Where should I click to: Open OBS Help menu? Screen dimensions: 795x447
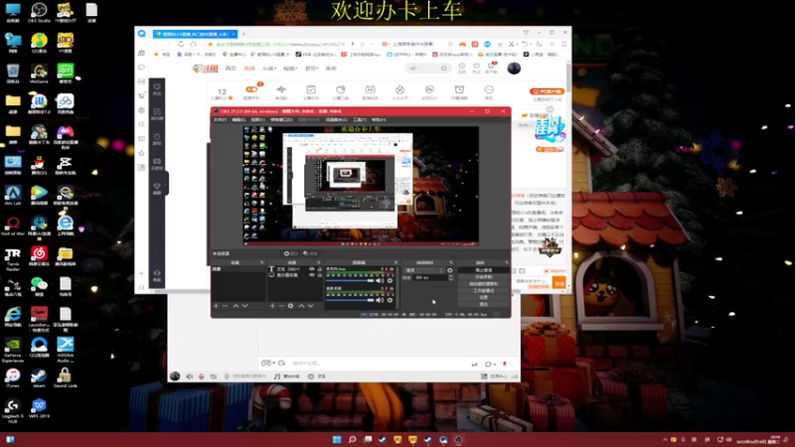pos(379,119)
